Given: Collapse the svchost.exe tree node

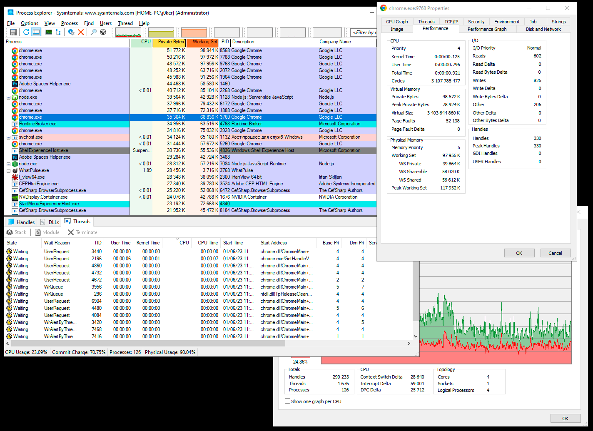Looking at the screenshot, I should pyautogui.click(x=8, y=137).
